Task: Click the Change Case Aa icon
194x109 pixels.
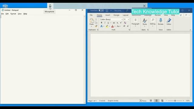Action: point(118,26)
